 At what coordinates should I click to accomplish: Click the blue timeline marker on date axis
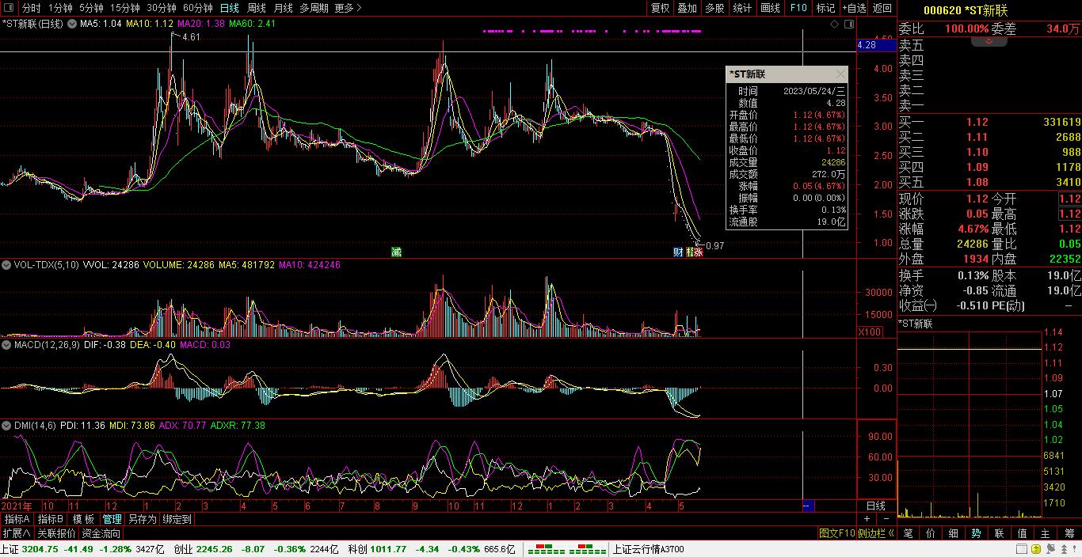tap(807, 506)
